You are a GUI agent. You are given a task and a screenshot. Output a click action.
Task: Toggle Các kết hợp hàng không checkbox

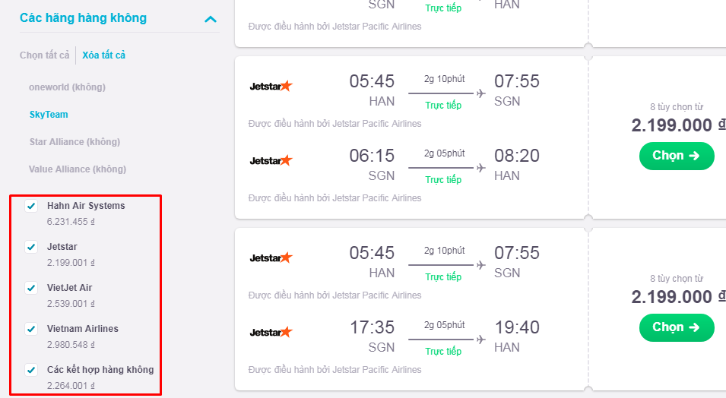click(31, 370)
